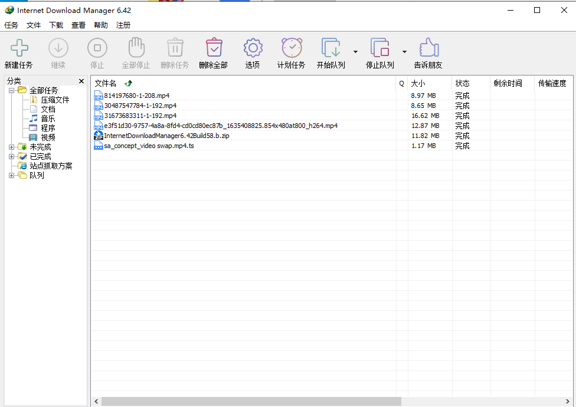Click the 告诉朋友 thumbs-up icon
Screen dimensions: 576x407
pyautogui.click(x=428, y=47)
